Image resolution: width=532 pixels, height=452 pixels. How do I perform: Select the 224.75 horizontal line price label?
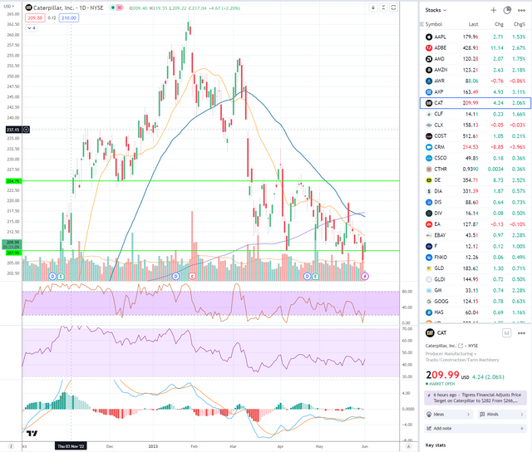coord(13,181)
